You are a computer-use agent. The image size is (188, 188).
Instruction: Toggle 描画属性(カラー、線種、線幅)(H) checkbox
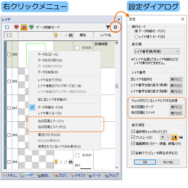pyautogui.click(x=133, y=143)
